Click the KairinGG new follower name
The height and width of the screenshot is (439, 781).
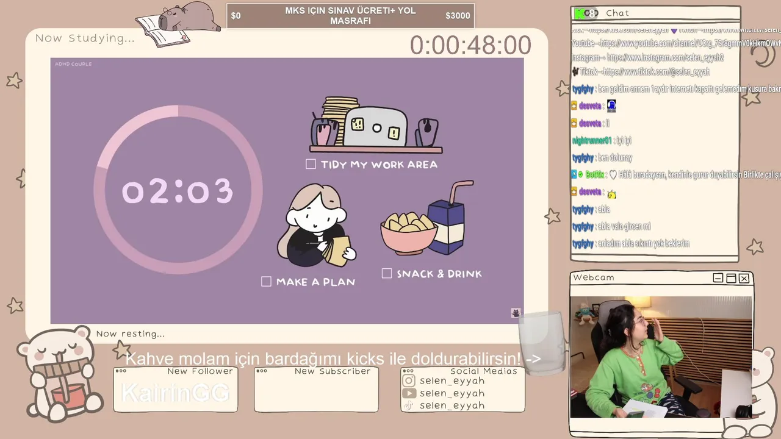175,393
